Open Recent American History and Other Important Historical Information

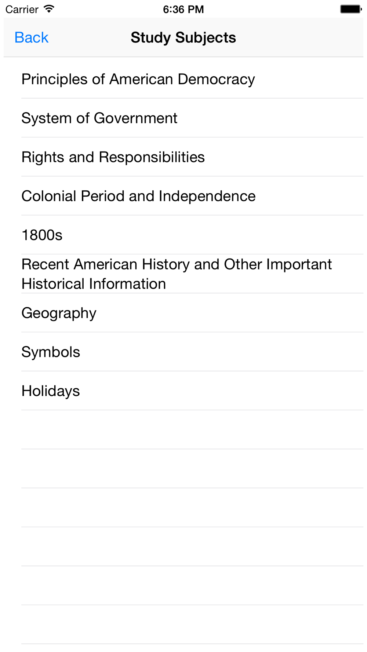(x=183, y=274)
